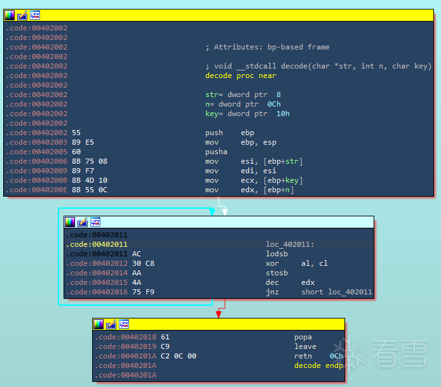Click the node color icon in the popa block header
441x387 pixels.
tap(98, 324)
